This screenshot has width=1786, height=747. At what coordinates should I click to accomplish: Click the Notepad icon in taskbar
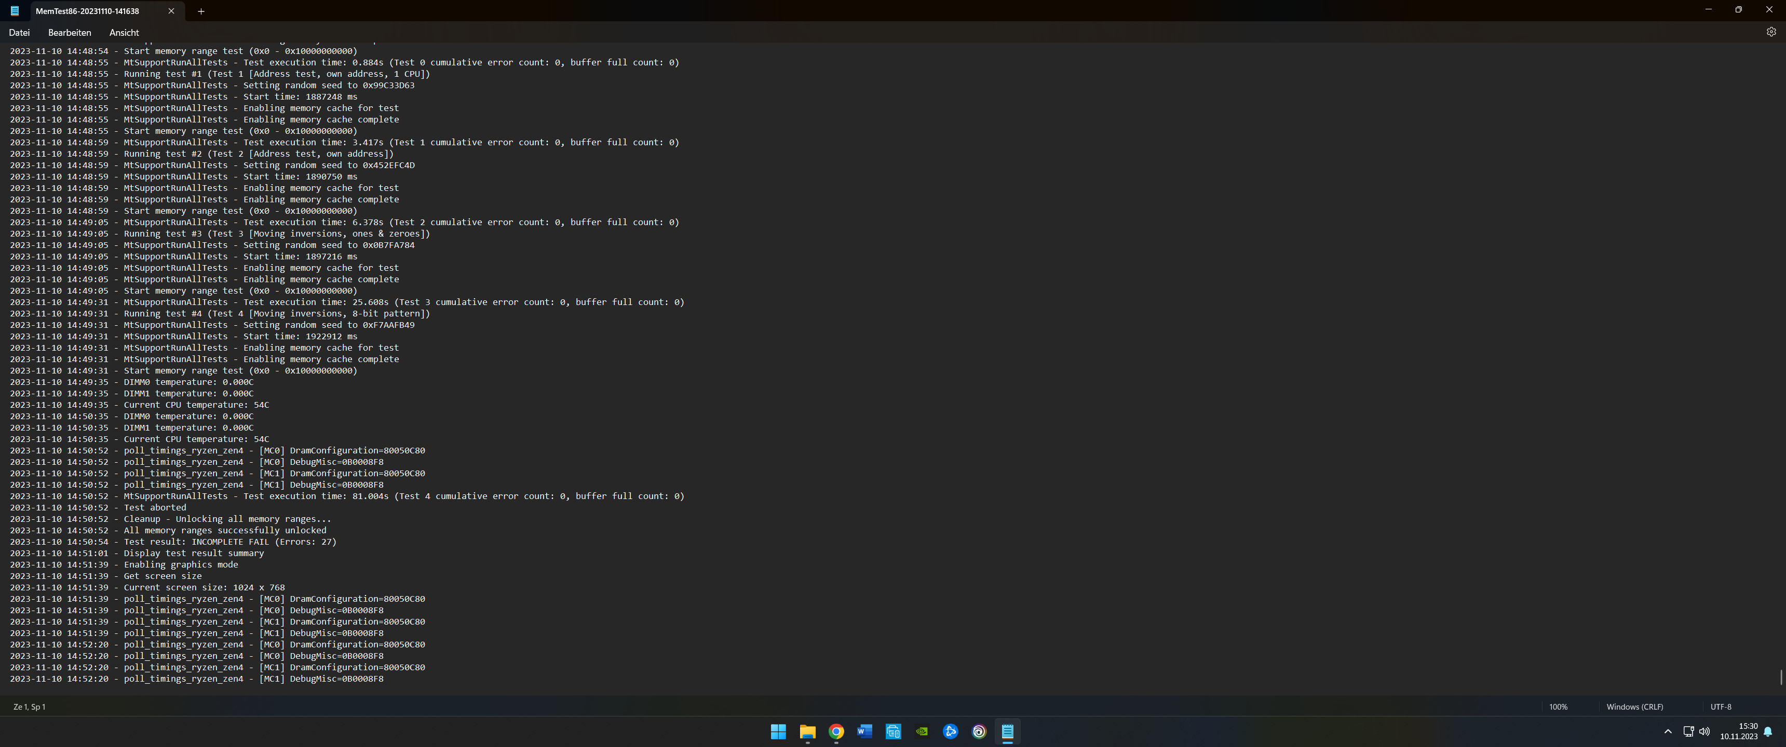click(1007, 731)
